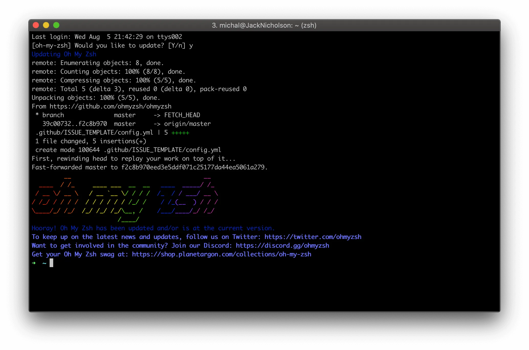Open the https://twitter.com/ohmyzsh link
This screenshot has width=529, height=350.
pos(313,237)
